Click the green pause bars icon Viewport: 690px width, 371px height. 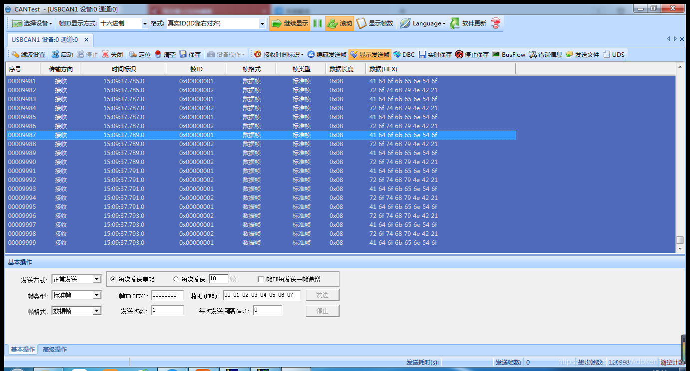click(318, 23)
